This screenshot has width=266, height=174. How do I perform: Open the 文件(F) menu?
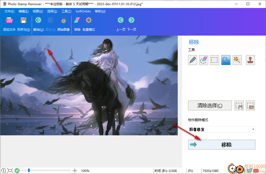pos(9,11)
